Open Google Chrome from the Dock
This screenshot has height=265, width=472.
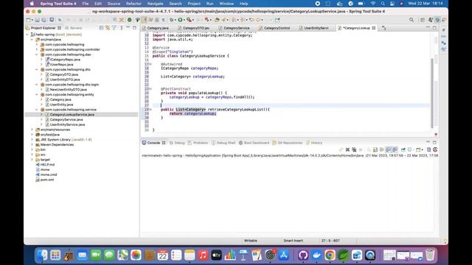330,255
